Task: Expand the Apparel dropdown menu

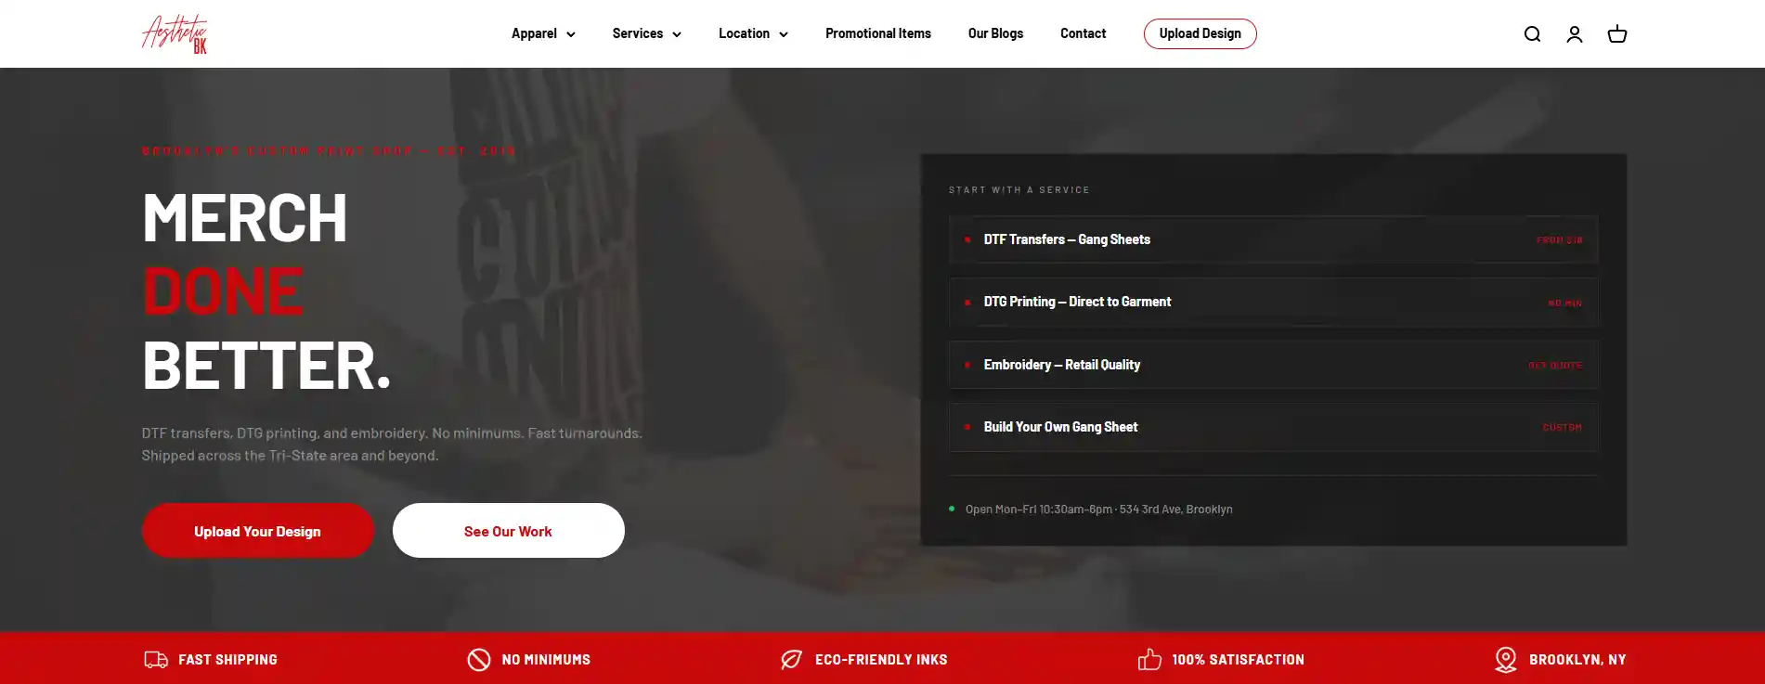Action: [543, 33]
